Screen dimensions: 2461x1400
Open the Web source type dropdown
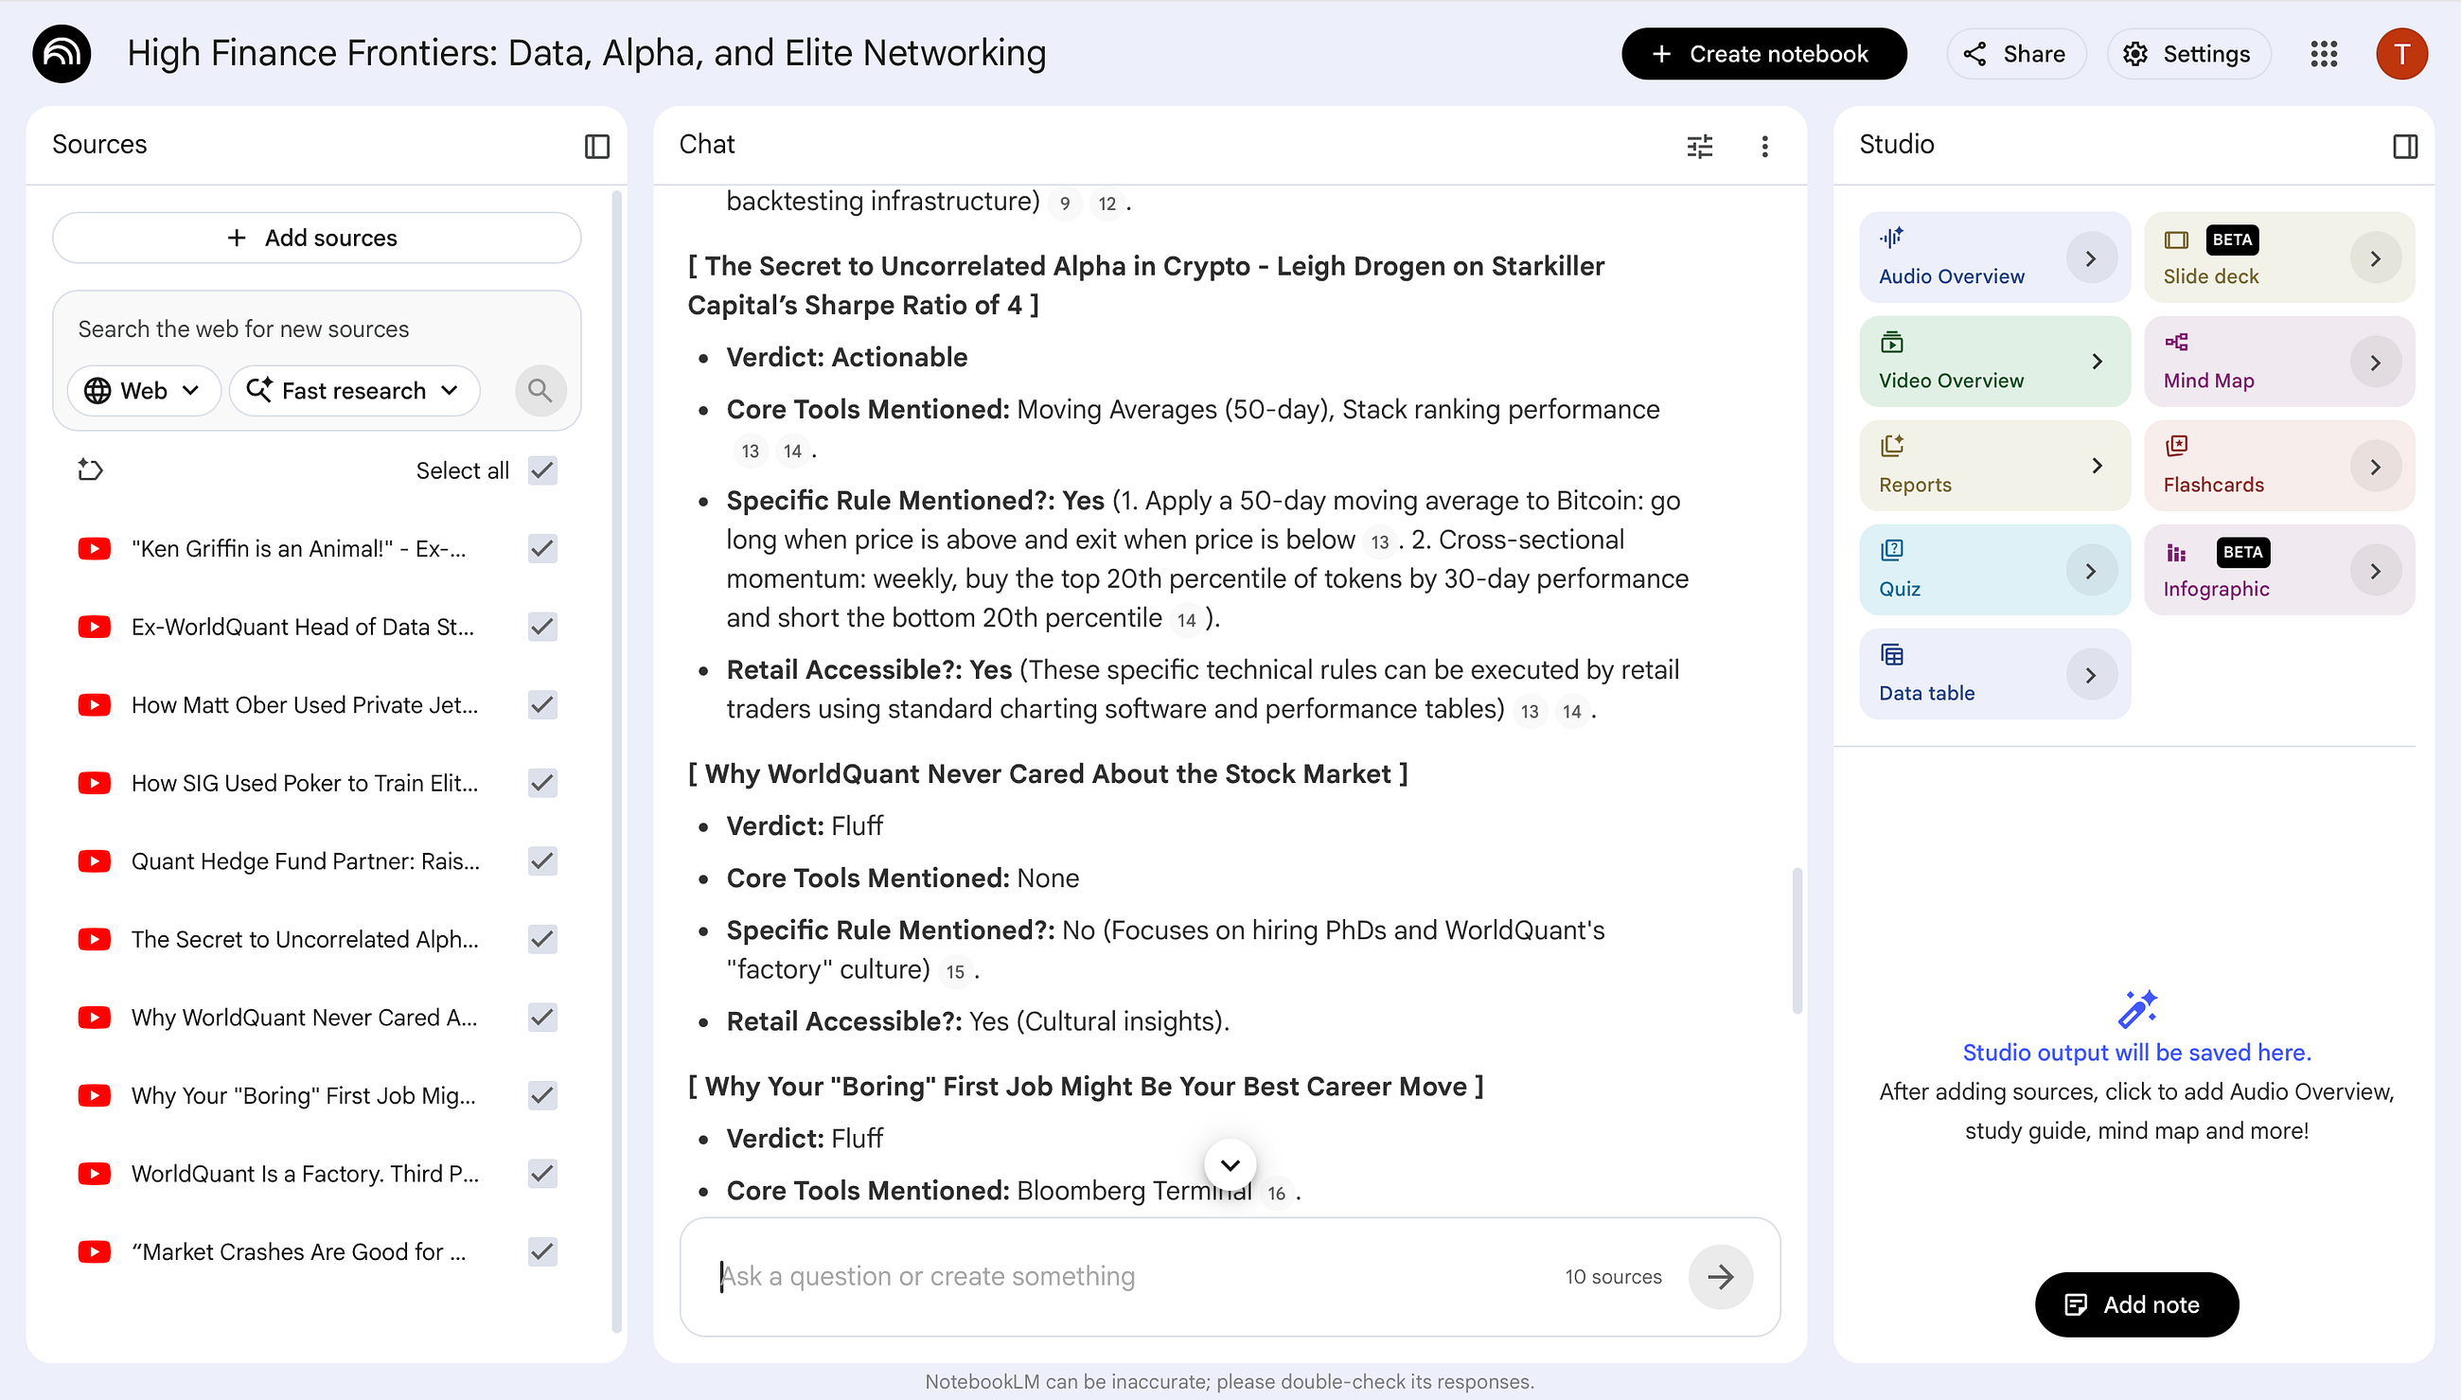pyautogui.click(x=143, y=390)
